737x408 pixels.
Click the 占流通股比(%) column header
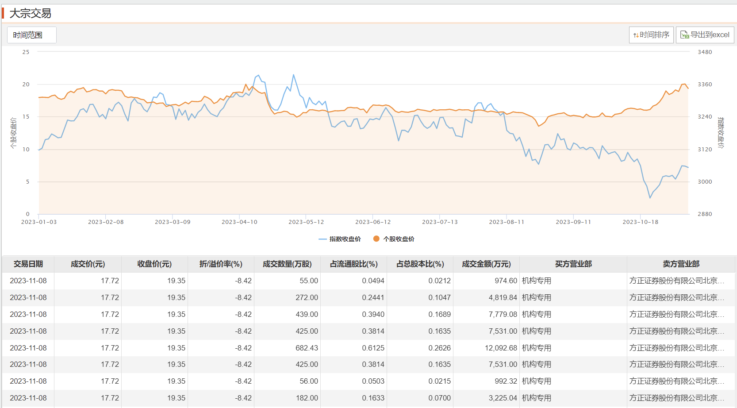(353, 264)
